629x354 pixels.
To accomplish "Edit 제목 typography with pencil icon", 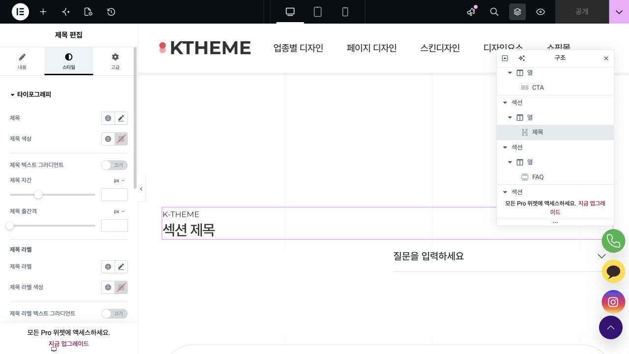I will tap(121, 118).
